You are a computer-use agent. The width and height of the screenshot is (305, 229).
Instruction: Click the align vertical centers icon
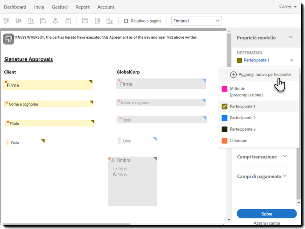pyautogui.click(x=18, y=21)
